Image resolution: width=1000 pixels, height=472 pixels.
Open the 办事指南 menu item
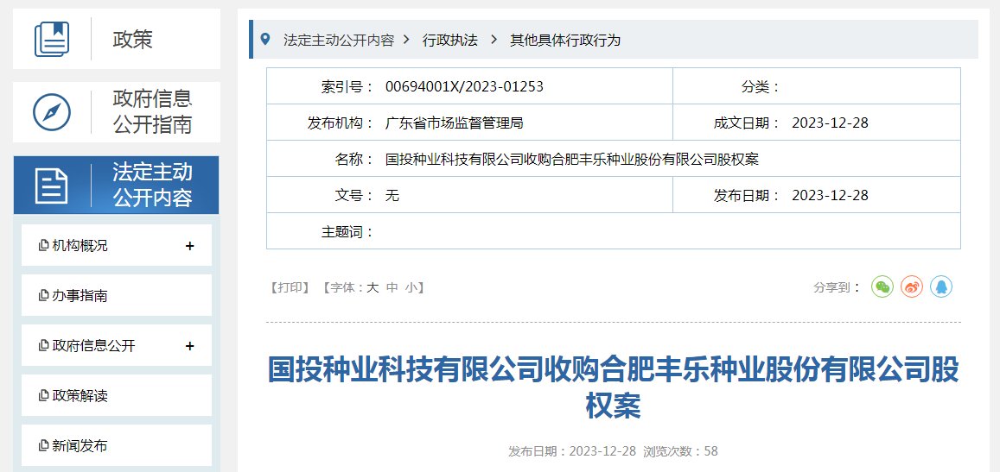tap(117, 296)
